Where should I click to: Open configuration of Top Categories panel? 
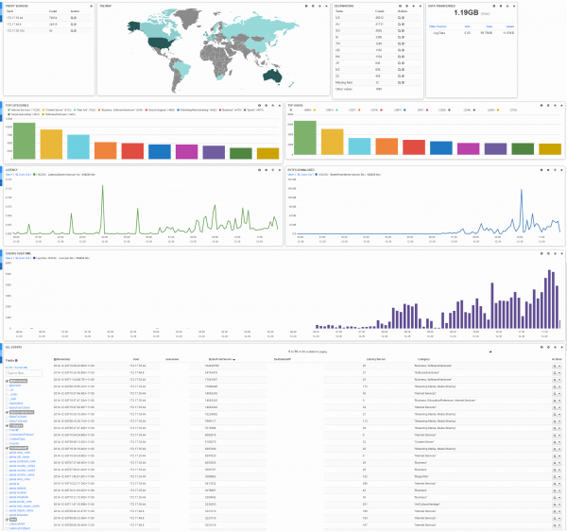point(265,105)
